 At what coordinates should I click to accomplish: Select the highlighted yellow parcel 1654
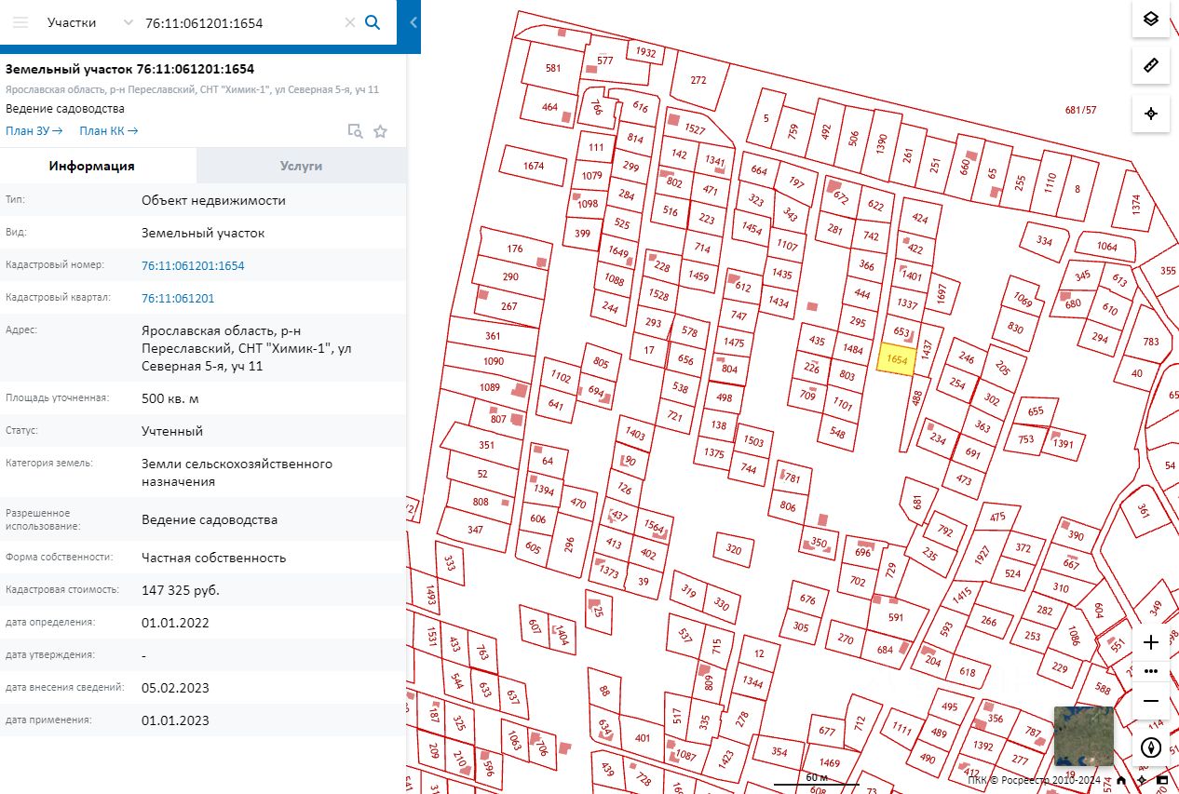click(897, 358)
